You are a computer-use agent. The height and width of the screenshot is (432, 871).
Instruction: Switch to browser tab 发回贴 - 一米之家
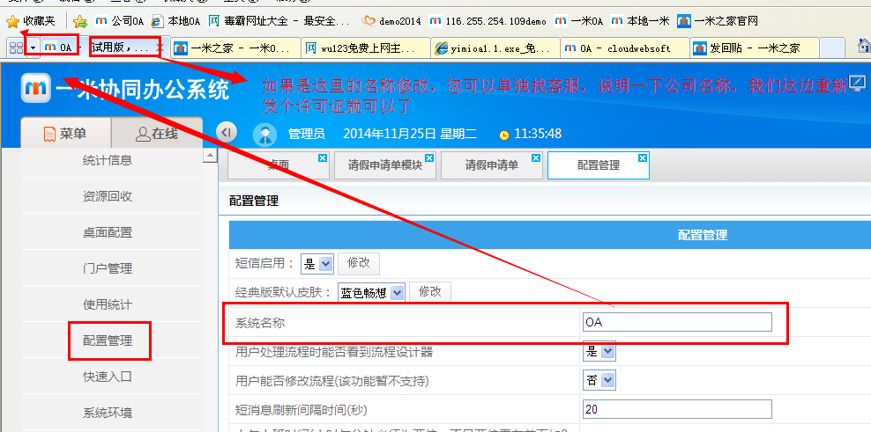point(755,48)
